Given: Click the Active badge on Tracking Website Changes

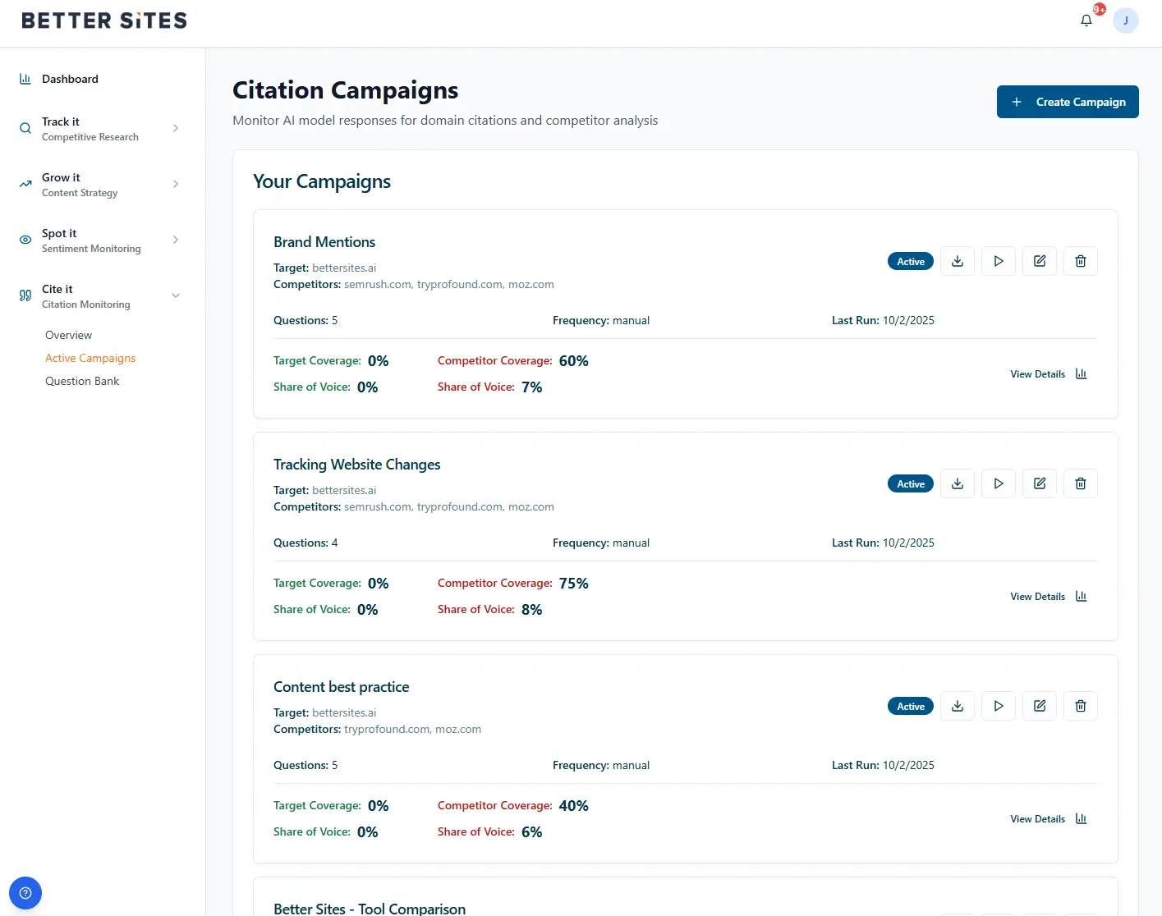Looking at the screenshot, I should (910, 484).
